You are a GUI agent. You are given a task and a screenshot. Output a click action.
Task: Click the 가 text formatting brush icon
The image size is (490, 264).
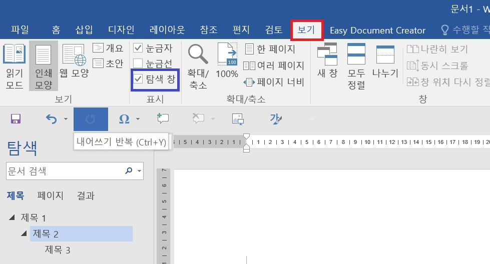pyautogui.click(x=276, y=119)
